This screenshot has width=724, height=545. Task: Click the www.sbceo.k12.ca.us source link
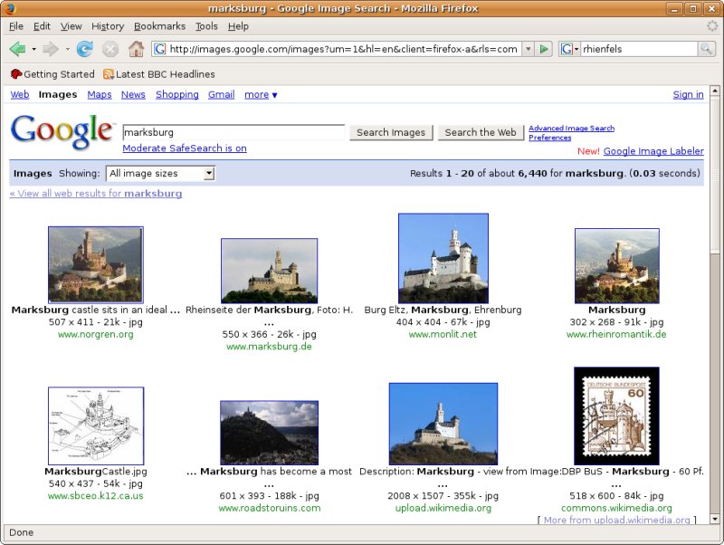tap(96, 496)
